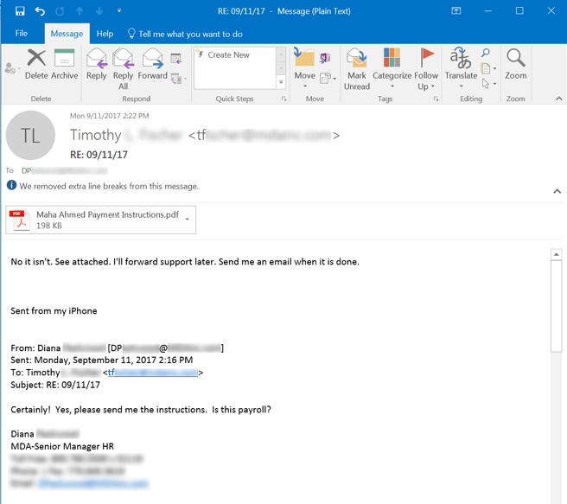Click the Tell me what you want field
Image resolution: width=567 pixels, height=504 pixels.
[190, 34]
